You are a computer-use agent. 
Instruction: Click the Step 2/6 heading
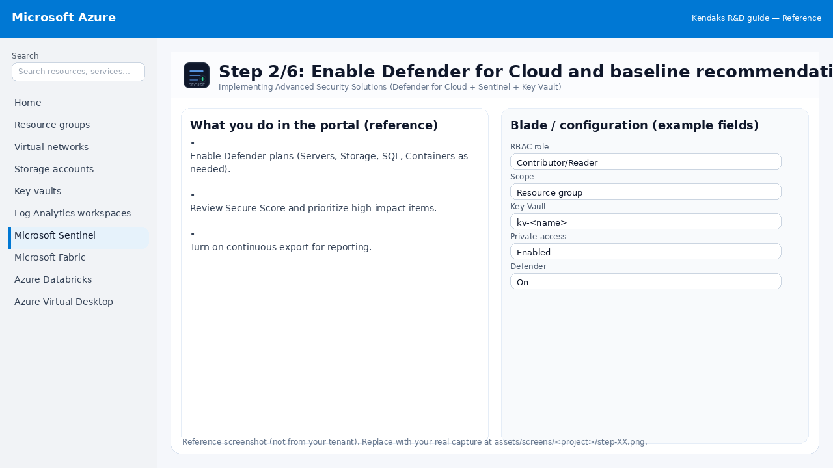[x=526, y=71]
